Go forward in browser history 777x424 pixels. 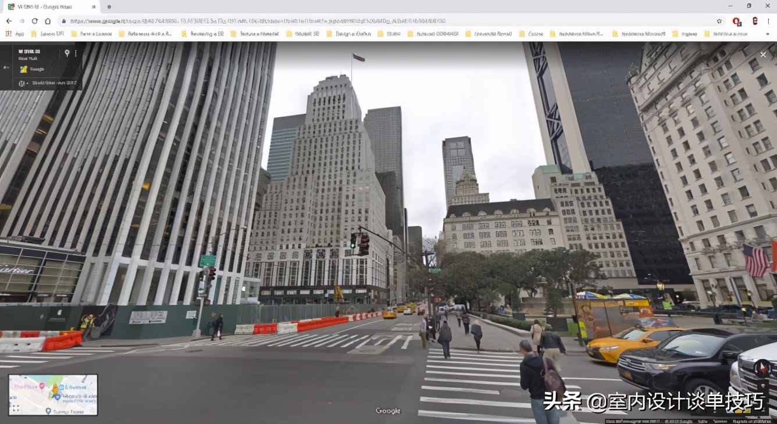pyautogui.click(x=22, y=21)
